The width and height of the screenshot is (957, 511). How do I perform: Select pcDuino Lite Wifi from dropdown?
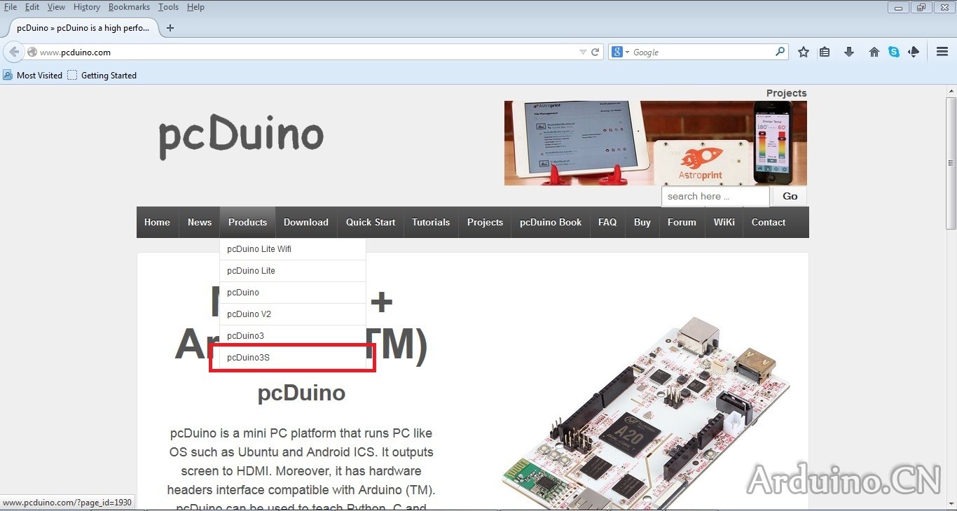(x=293, y=249)
